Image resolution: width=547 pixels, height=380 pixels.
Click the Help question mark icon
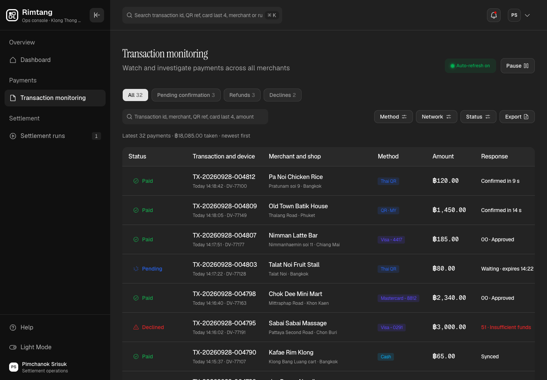click(x=13, y=328)
